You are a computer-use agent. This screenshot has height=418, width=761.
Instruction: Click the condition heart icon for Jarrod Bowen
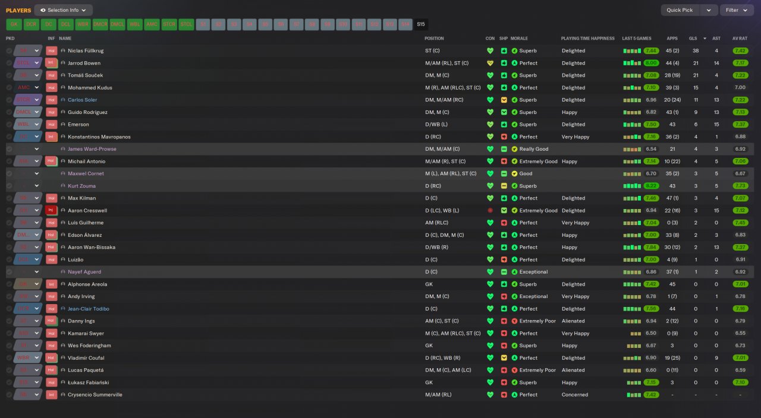tap(490, 63)
